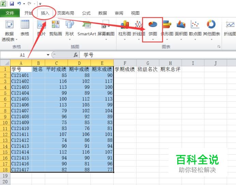Insert a 条形图 bar chart
236x185 pixels.
pos(167,30)
